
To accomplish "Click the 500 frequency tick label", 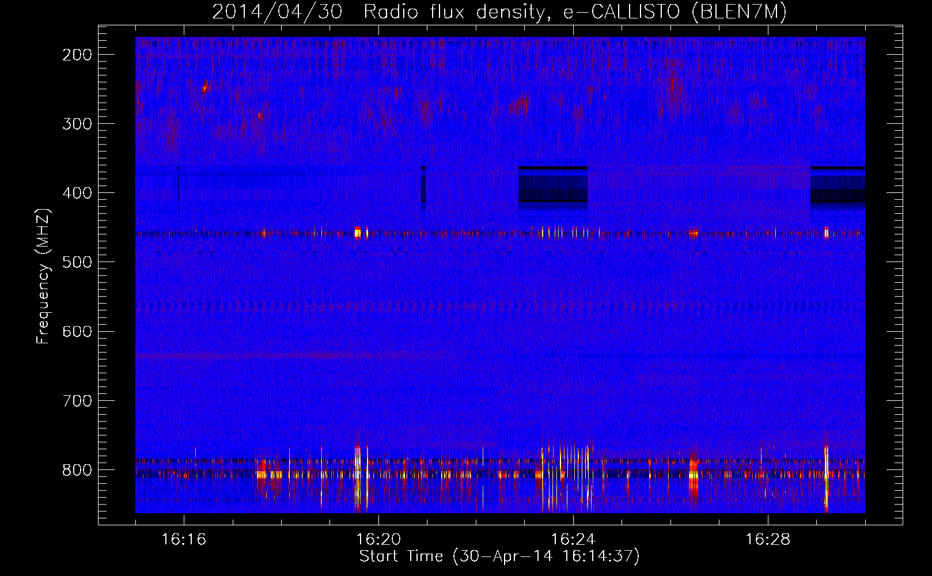I will click(x=77, y=262).
